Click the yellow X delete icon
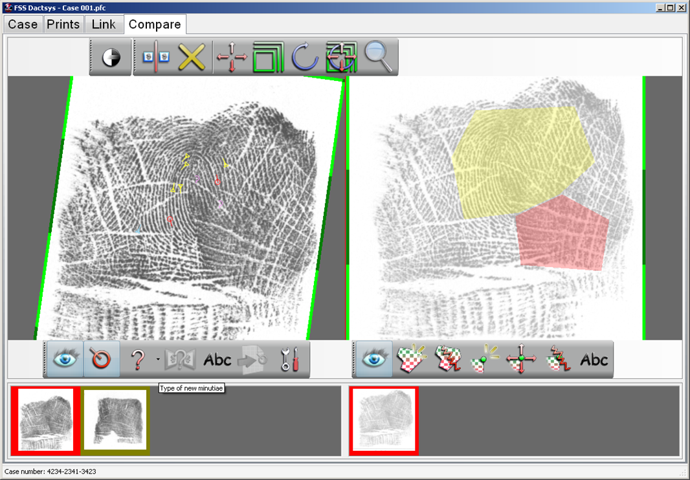The image size is (690, 480). click(x=192, y=57)
